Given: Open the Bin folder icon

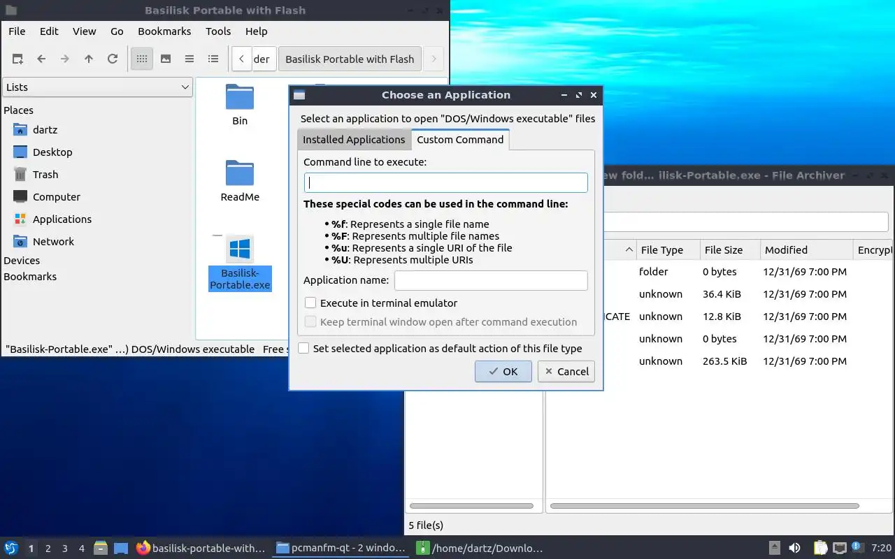Looking at the screenshot, I should [240, 97].
